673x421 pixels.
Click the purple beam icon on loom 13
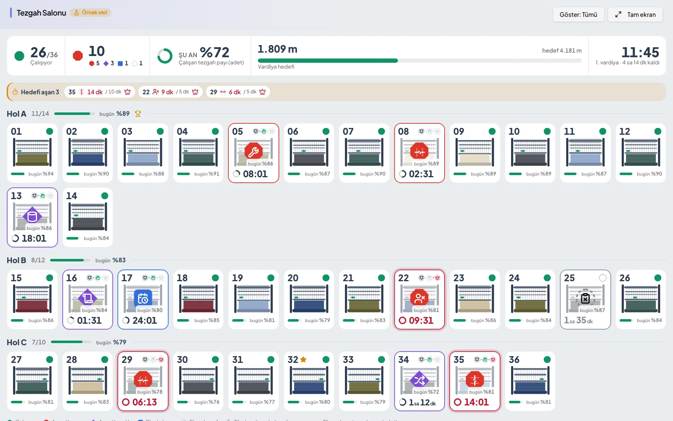[x=32, y=216]
